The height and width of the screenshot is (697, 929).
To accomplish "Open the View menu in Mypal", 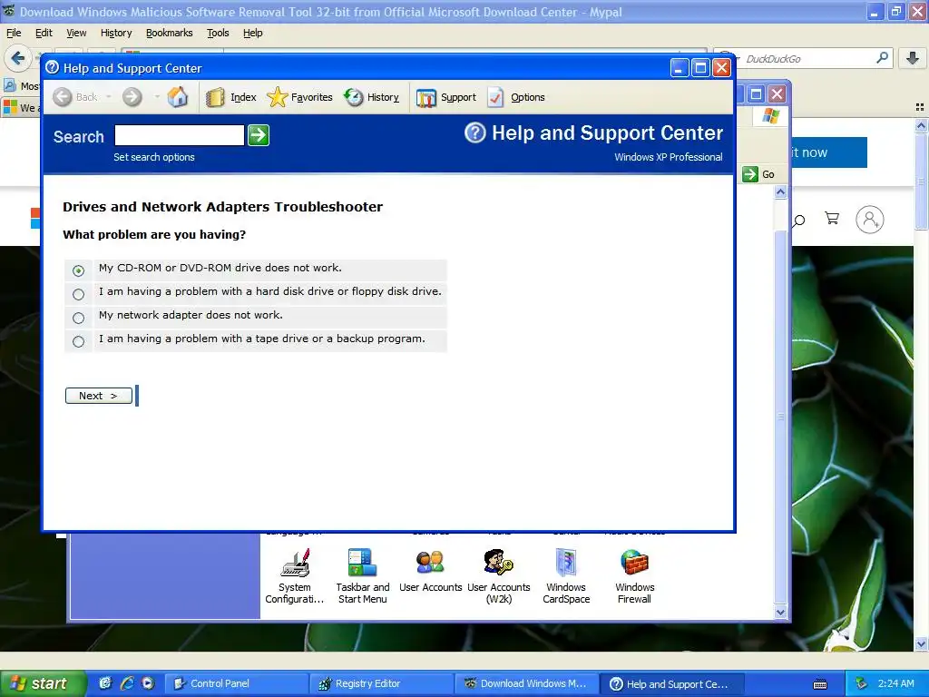I will 76,34.
